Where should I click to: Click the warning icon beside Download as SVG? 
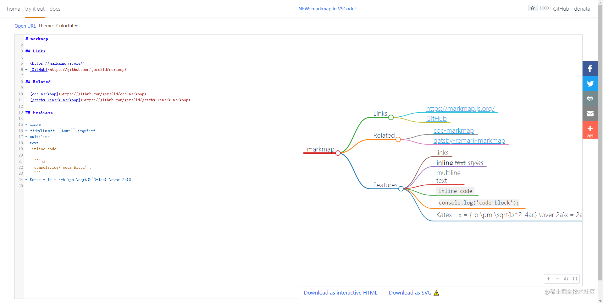[x=436, y=293]
